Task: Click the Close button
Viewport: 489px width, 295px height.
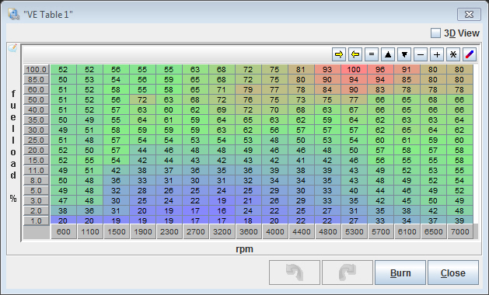Action: pyautogui.click(x=453, y=272)
